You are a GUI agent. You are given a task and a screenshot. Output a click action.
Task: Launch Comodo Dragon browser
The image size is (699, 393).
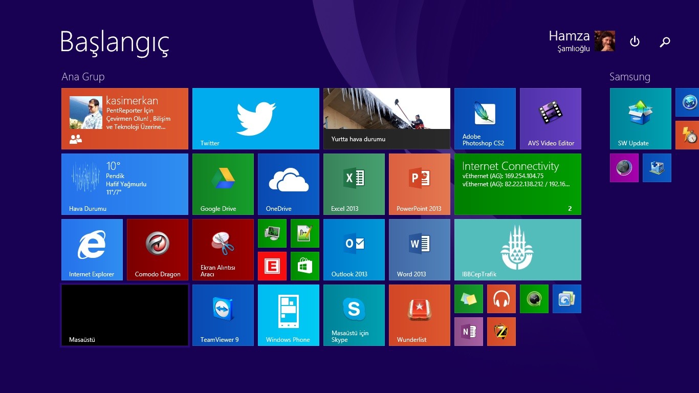[158, 250]
